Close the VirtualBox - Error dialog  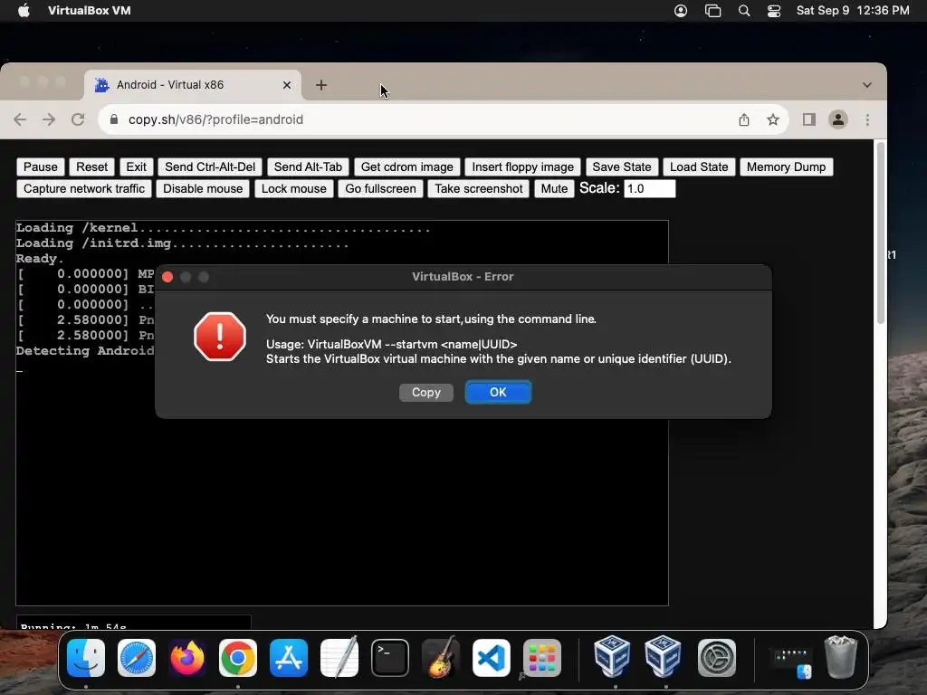[167, 277]
